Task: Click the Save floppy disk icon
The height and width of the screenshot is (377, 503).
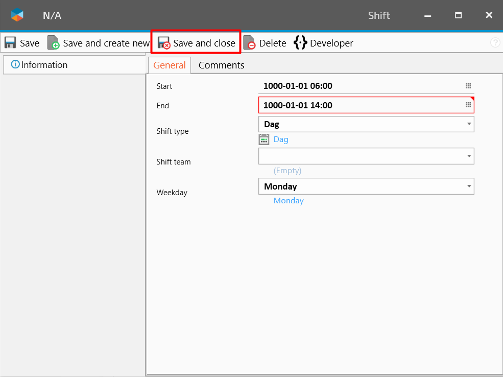Action: (10, 43)
